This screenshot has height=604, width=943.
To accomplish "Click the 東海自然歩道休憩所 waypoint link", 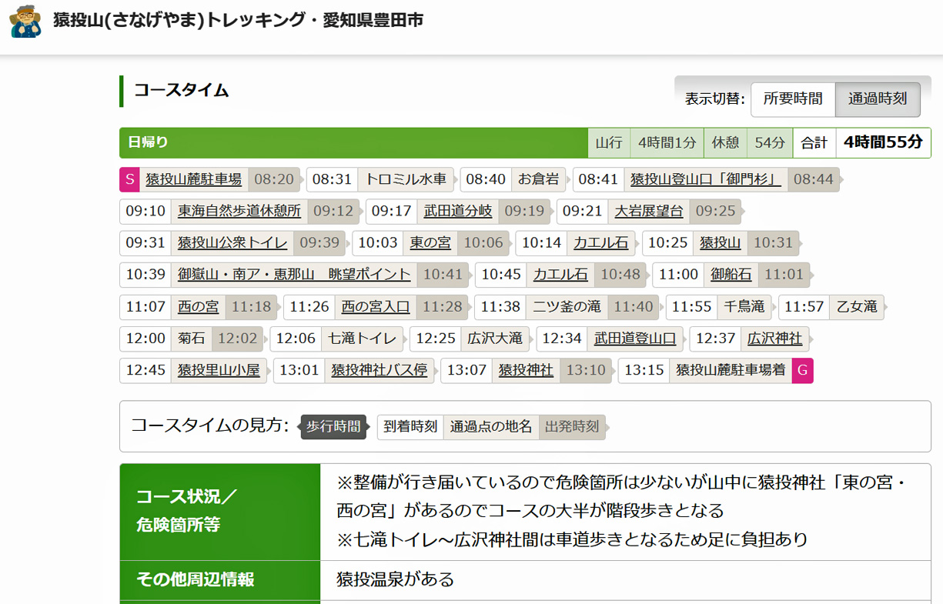I will click(239, 211).
